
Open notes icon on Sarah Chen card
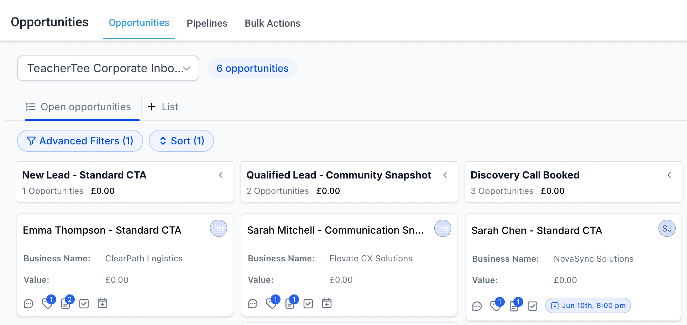[x=514, y=306]
